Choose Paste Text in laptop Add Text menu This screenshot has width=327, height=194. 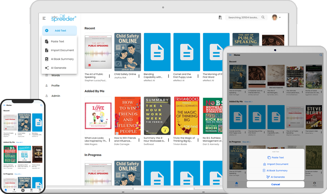tap(59, 42)
